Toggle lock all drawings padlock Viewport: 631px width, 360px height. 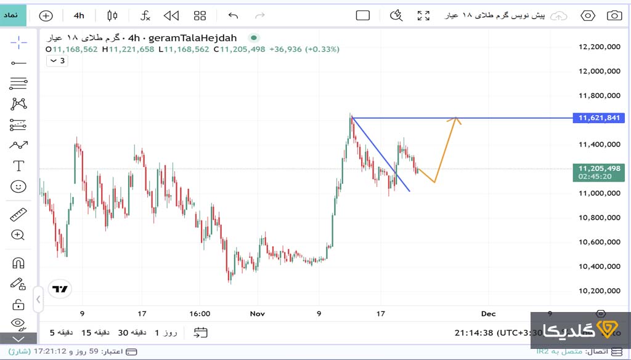[x=18, y=304]
